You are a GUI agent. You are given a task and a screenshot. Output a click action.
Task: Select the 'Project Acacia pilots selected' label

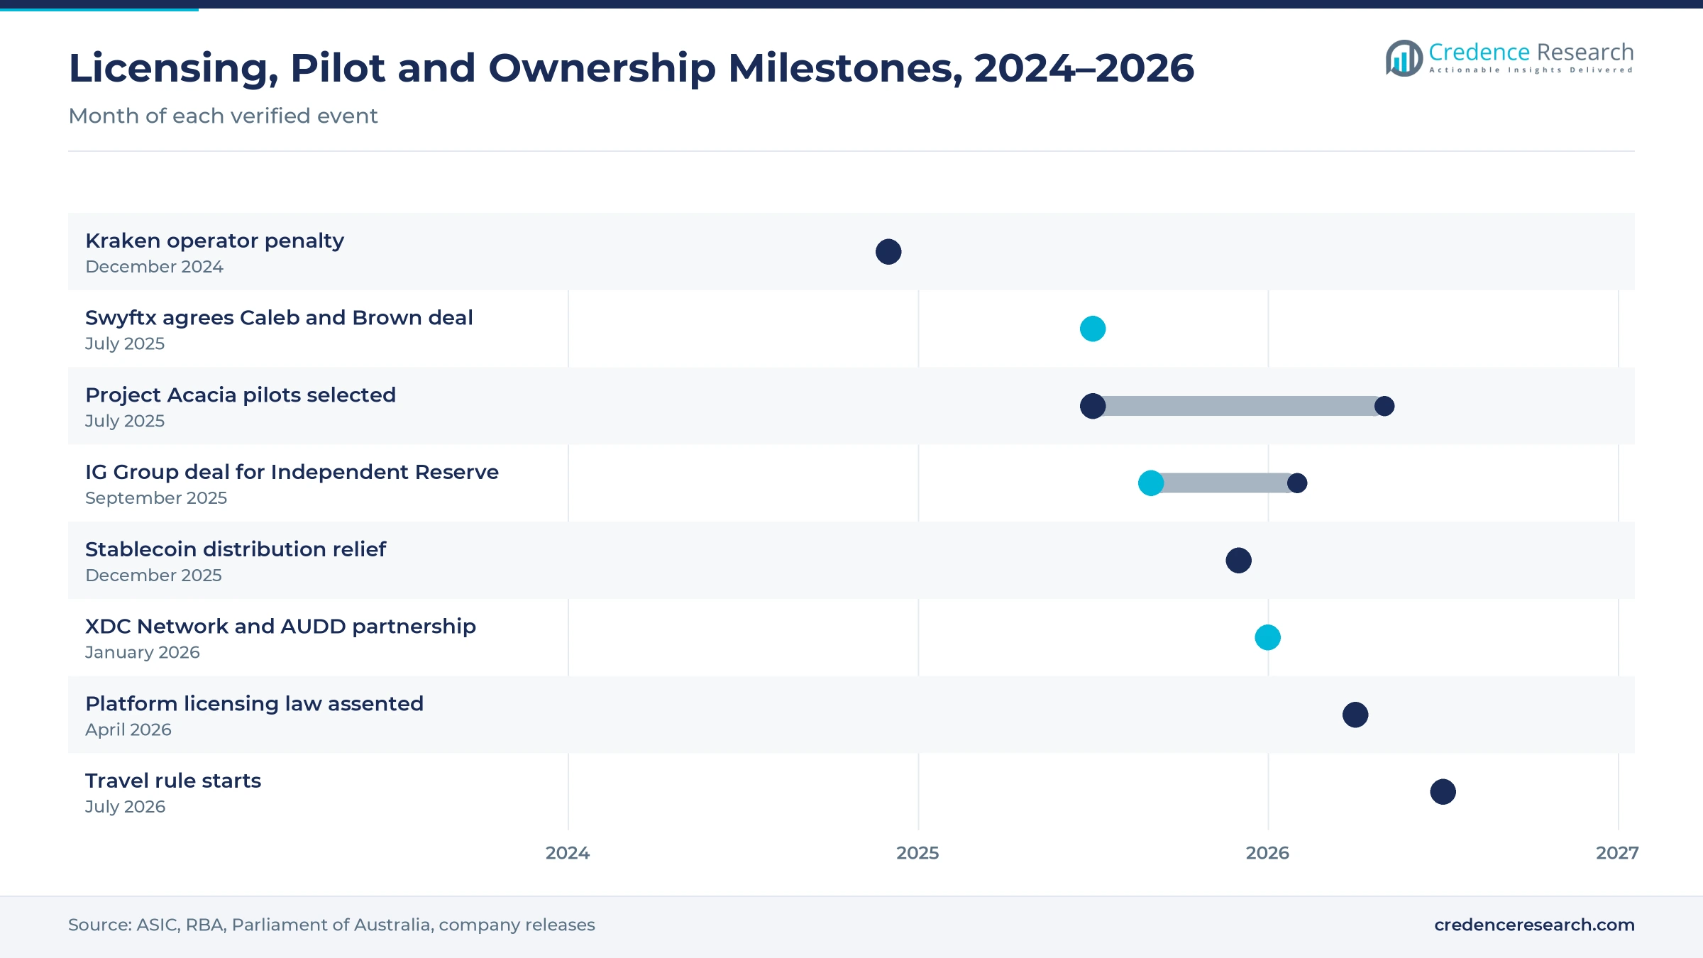[241, 395]
